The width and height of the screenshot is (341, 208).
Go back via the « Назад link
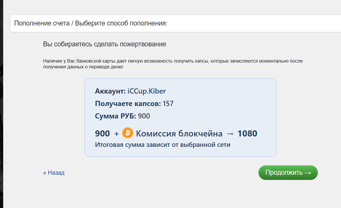[x=54, y=173]
